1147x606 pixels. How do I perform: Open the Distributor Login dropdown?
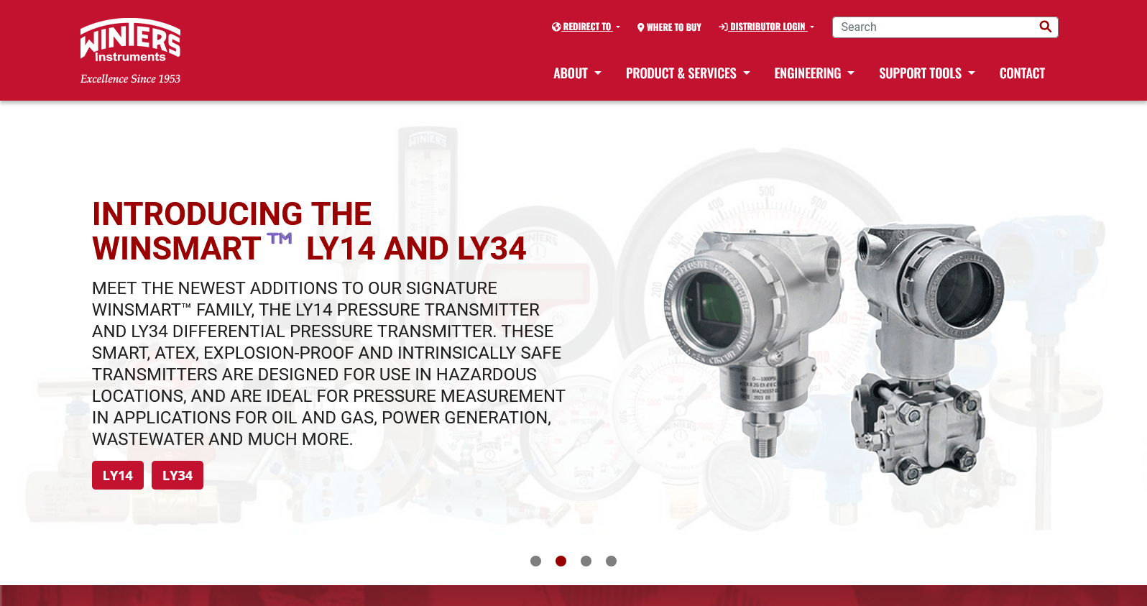pyautogui.click(x=767, y=27)
